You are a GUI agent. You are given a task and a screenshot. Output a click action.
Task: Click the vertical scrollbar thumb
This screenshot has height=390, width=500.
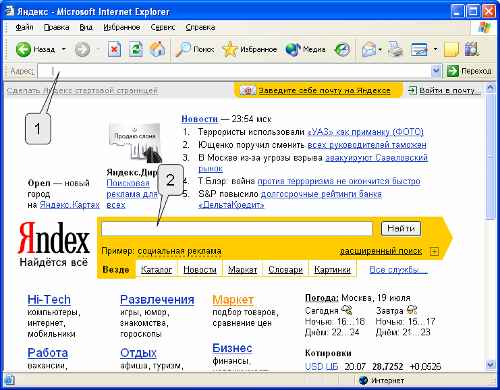pos(490,157)
